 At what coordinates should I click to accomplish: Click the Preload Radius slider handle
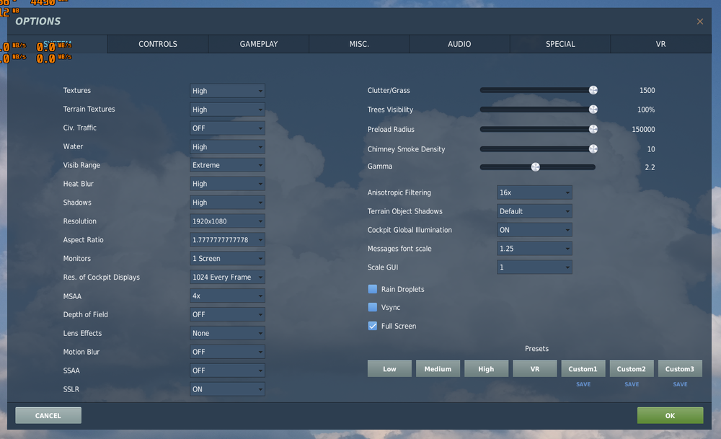click(x=593, y=129)
